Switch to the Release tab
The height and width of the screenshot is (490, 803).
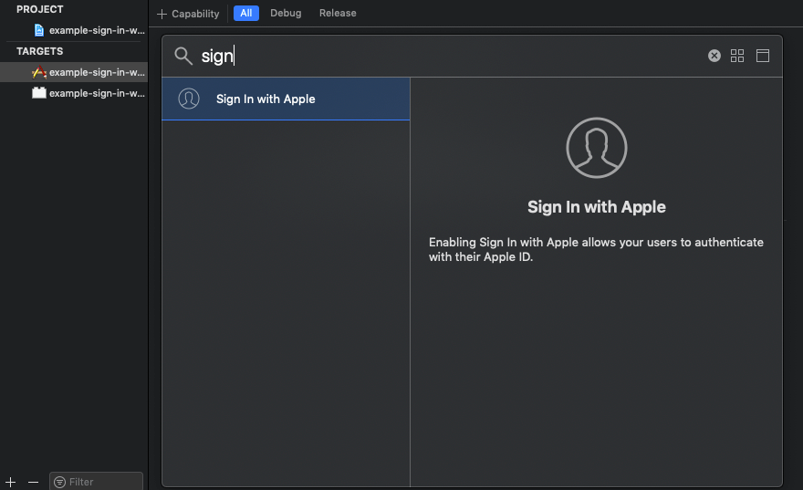click(x=338, y=14)
